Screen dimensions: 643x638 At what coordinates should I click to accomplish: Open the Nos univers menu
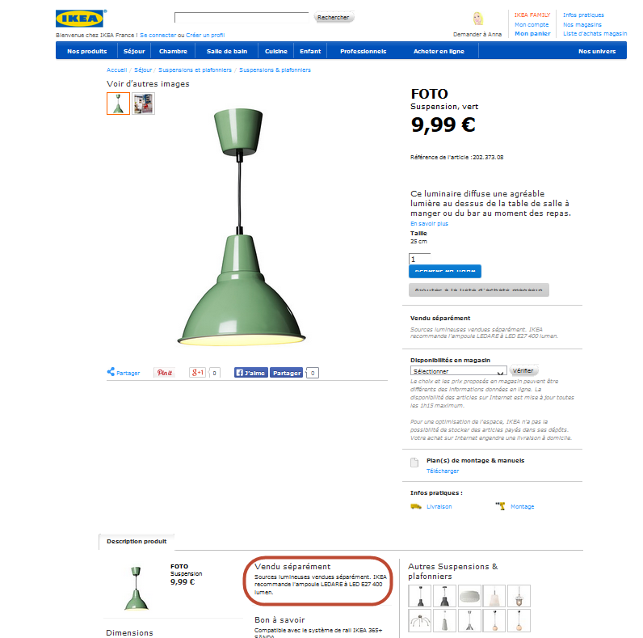[x=597, y=51]
